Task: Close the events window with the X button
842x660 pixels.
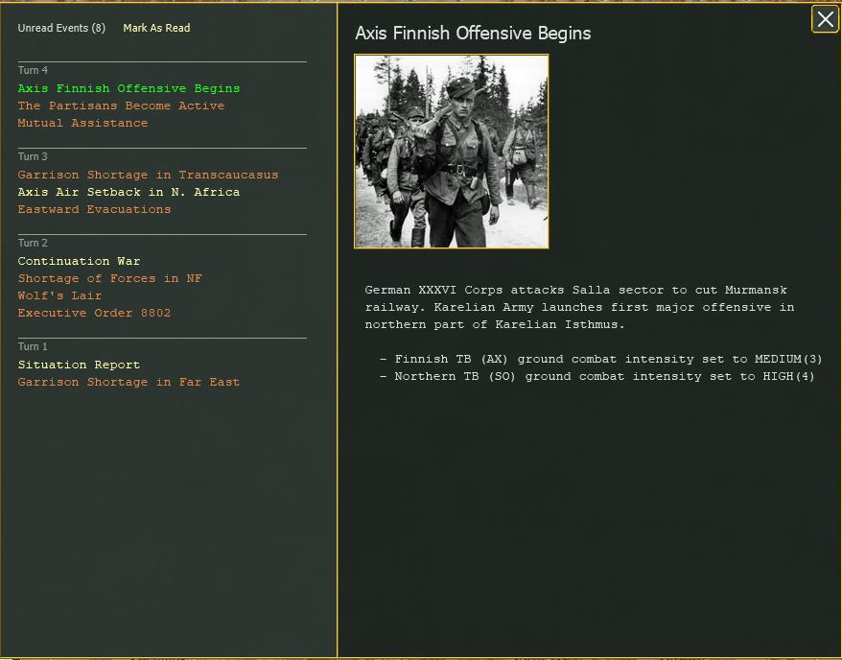Action: (825, 19)
